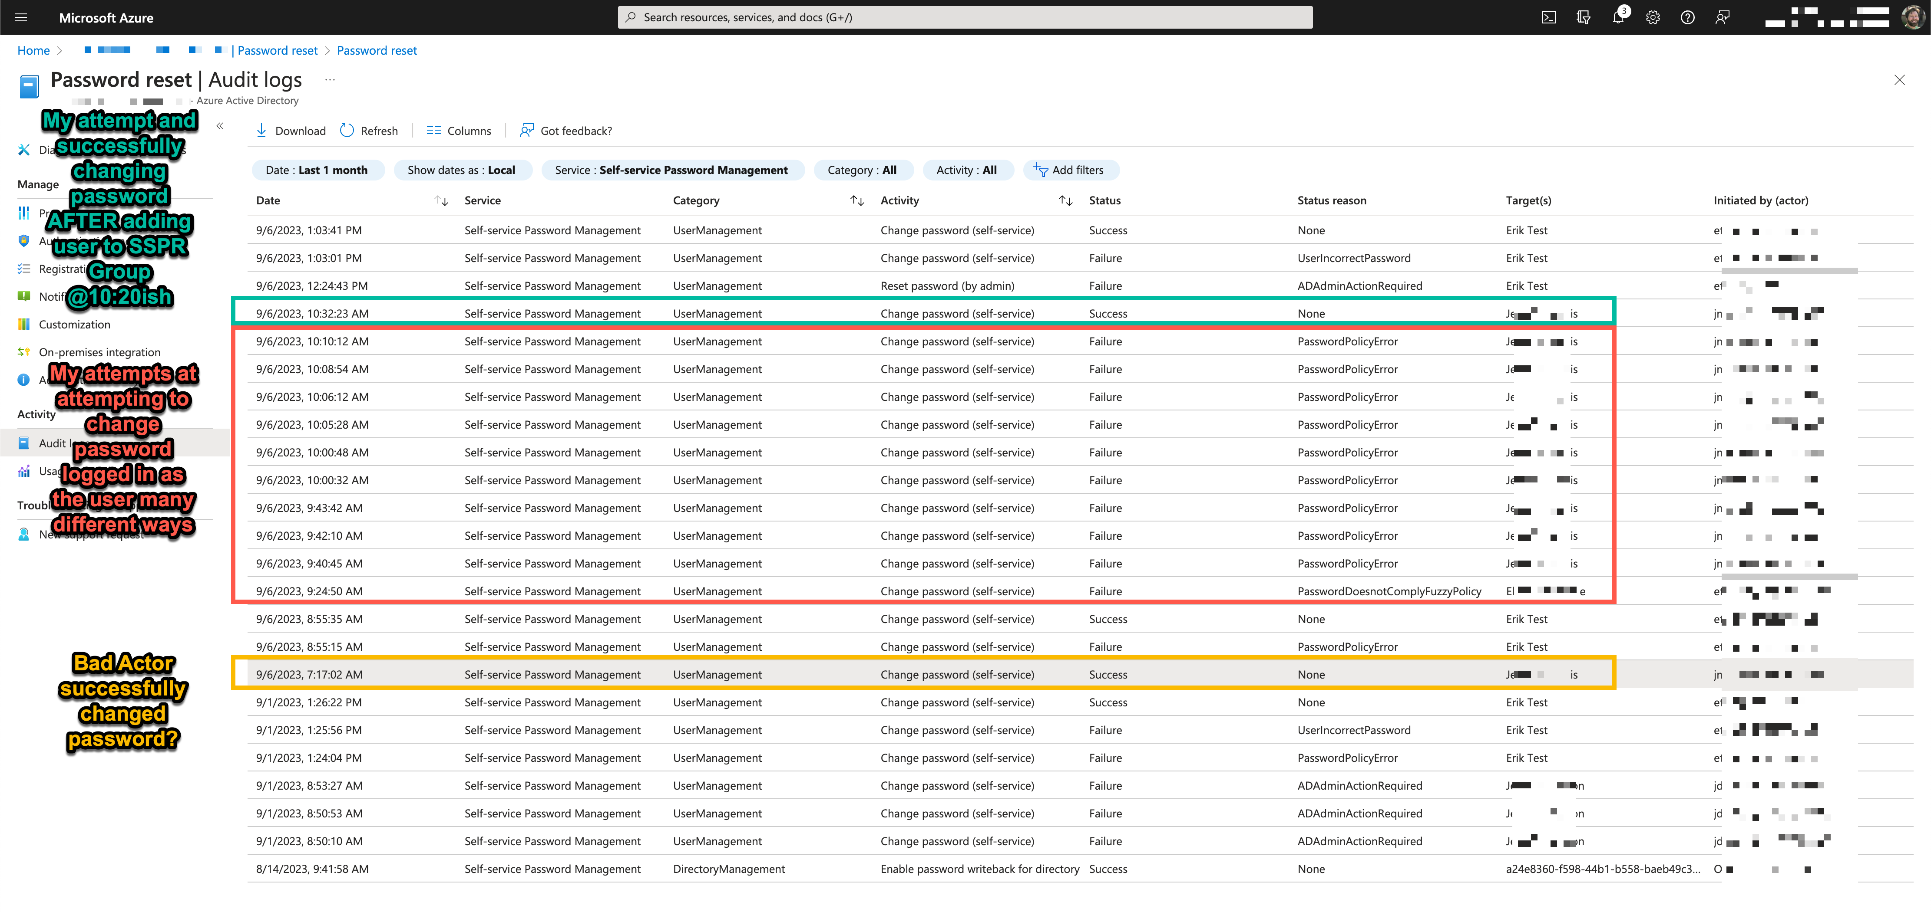1931x912 pixels.
Task: Open the 9/6/2023, 12:24:43 PM Reset password entry
Action: click(1079, 285)
